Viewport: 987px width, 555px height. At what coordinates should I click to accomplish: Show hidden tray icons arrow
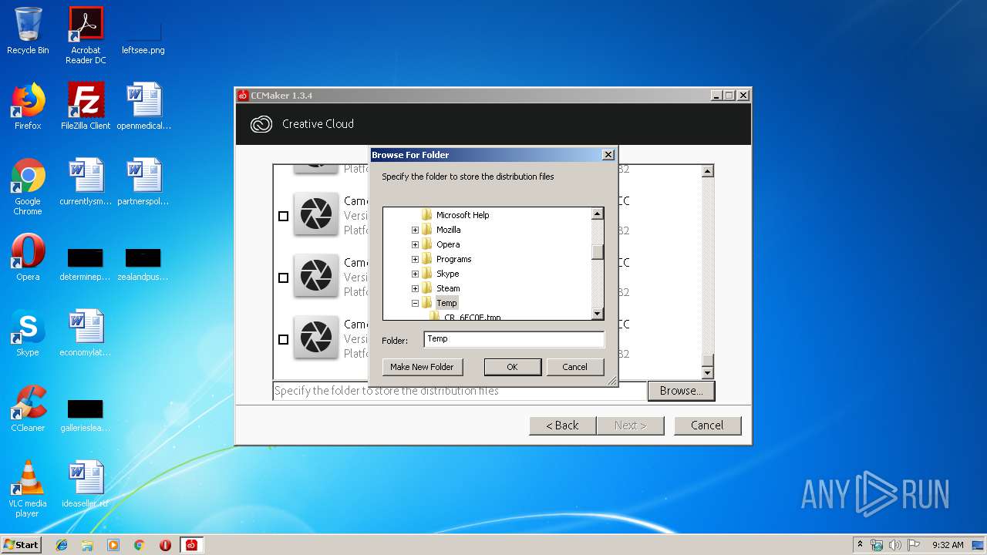[860, 545]
